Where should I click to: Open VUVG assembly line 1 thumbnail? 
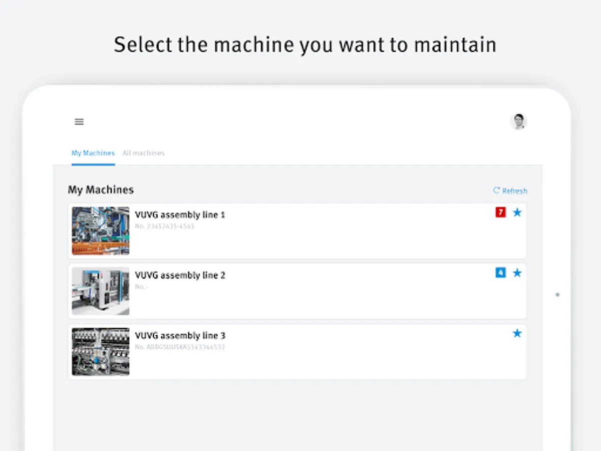pos(101,231)
